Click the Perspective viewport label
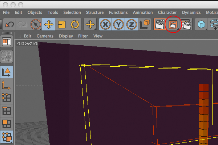 click(27, 43)
